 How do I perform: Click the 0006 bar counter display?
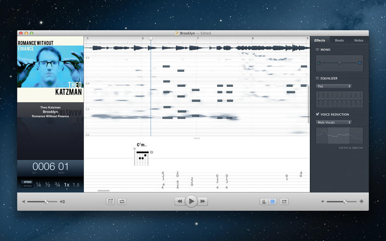pos(43,167)
